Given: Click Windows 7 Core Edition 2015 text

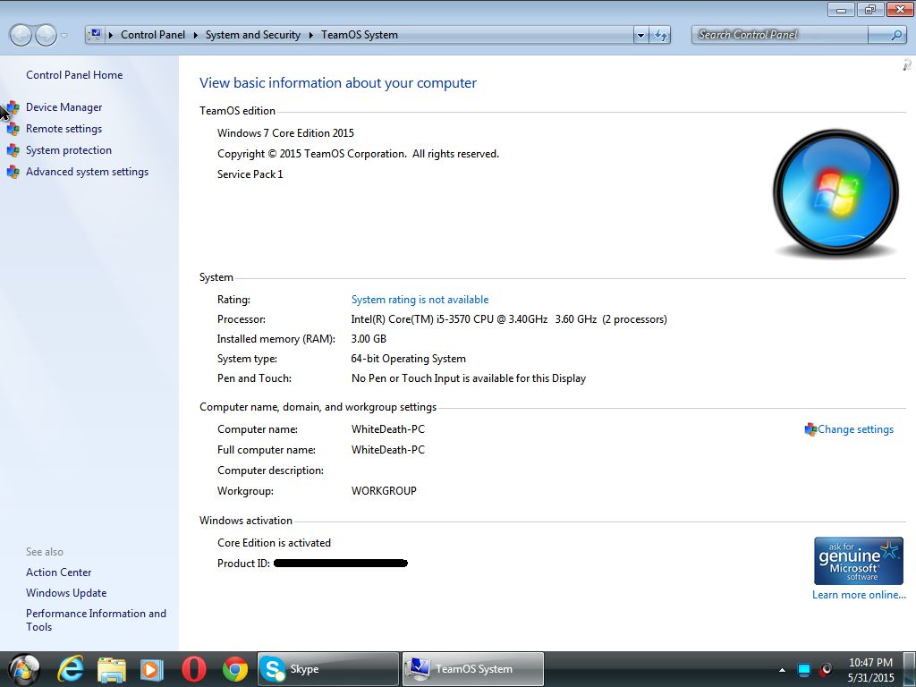Looking at the screenshot, I should (285, 133).
